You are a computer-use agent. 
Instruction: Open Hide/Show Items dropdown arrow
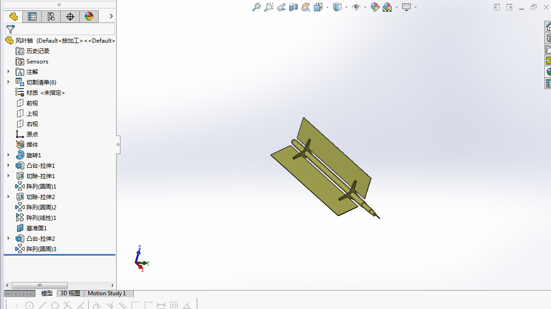click(x=365, y=8)
